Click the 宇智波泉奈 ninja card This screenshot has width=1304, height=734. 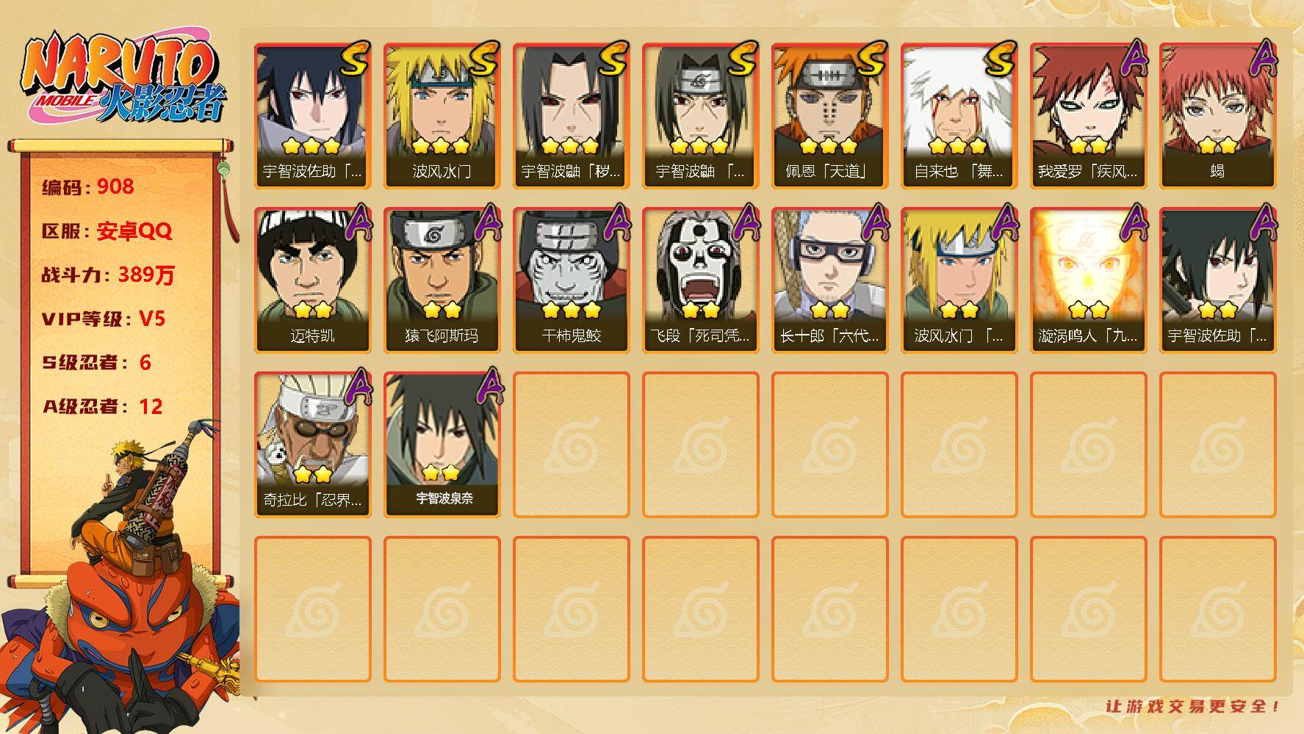pos(442,445)
